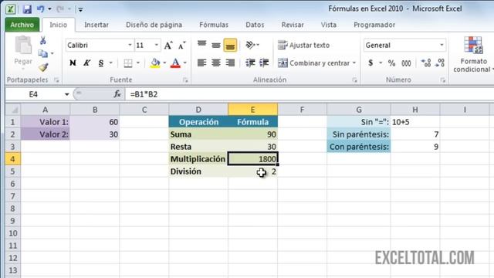Click the insert function fx button

[x=117, y=94]
